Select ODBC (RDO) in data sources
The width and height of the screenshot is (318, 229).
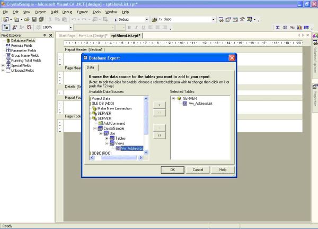101,153
